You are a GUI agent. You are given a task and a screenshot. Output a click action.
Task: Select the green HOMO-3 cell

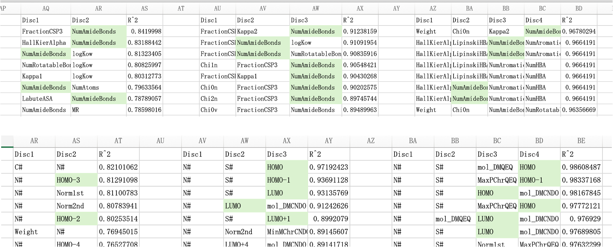click(x=76, y=180)
